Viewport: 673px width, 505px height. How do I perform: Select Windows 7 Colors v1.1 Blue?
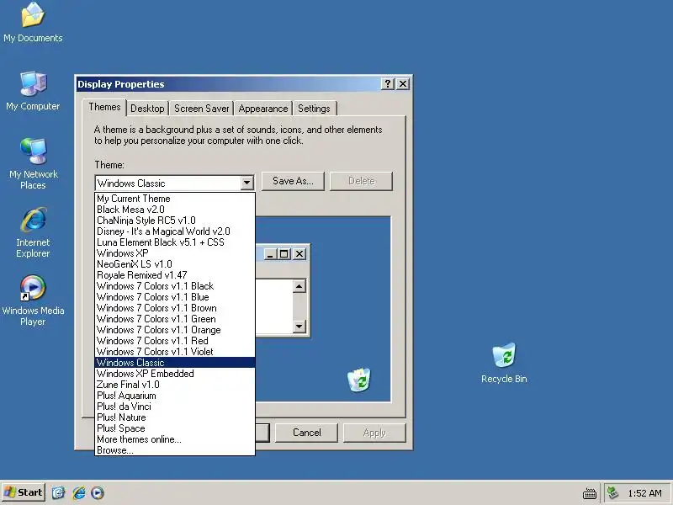(175, 297)
